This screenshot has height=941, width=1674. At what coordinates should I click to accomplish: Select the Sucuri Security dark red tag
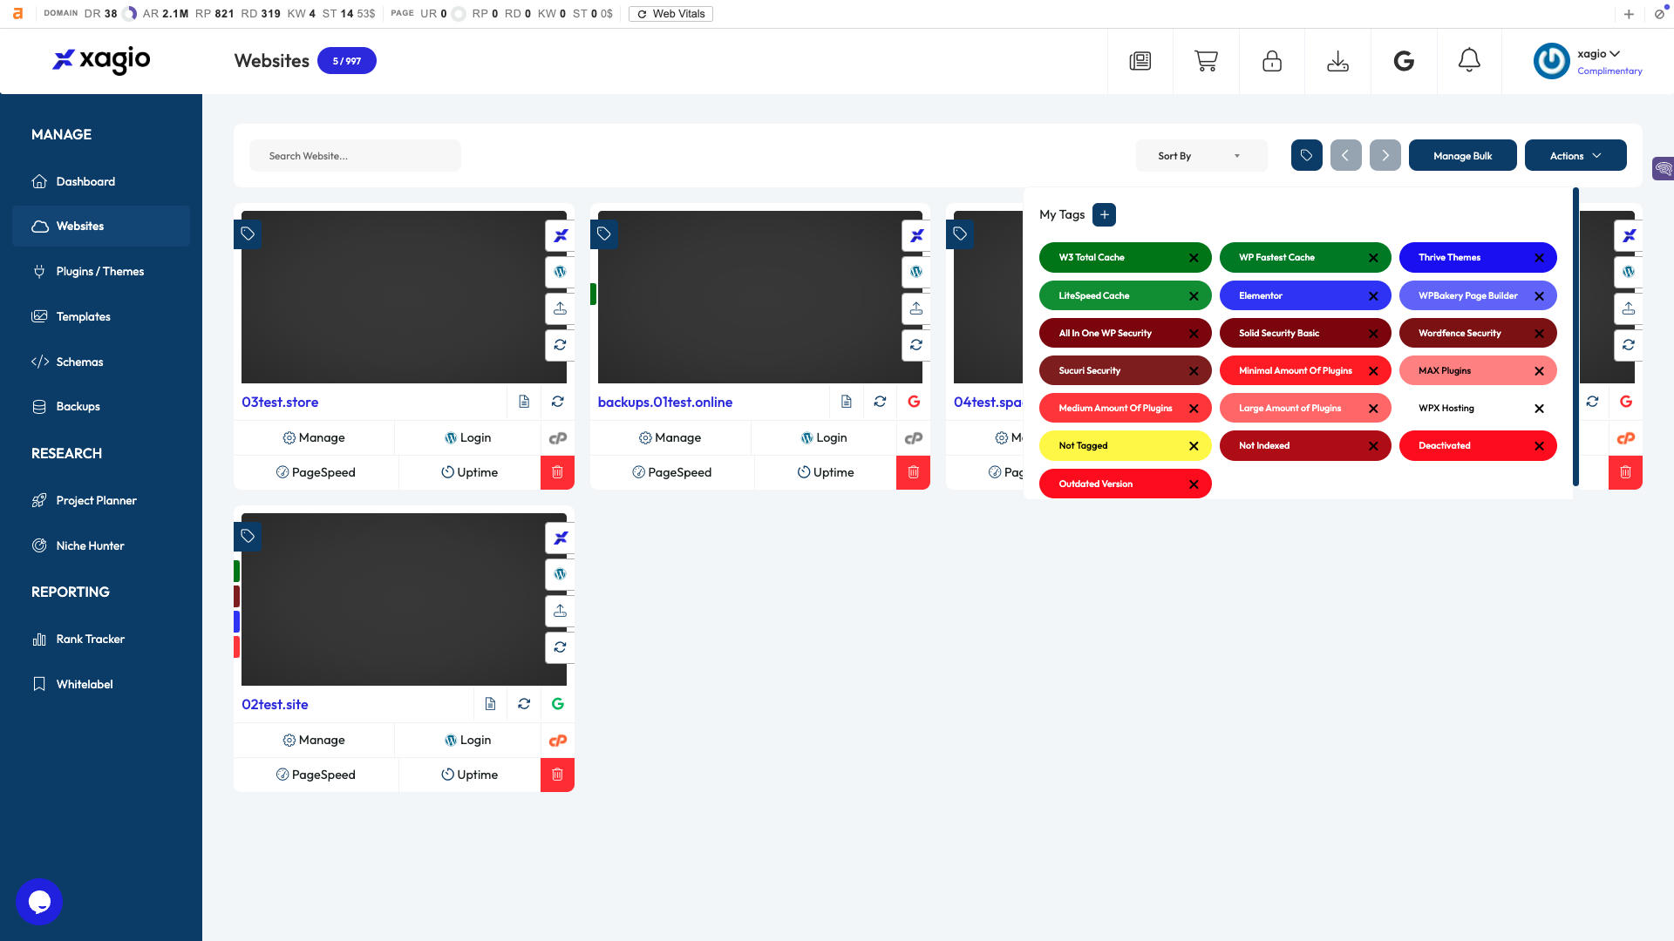coord(1125,370)
